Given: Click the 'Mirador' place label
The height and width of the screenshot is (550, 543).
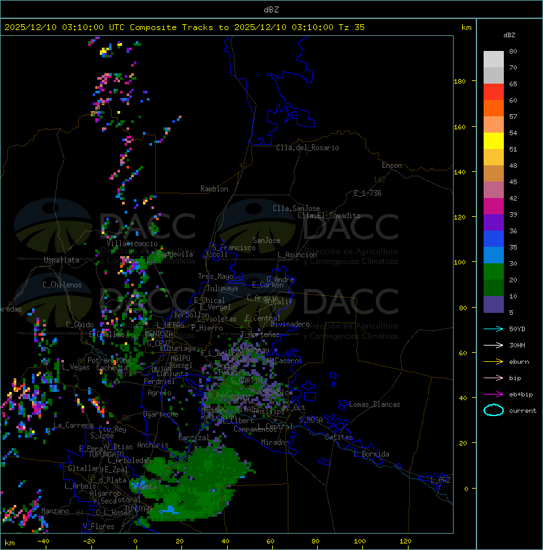Looking at the screenshot, I should 275,442.
